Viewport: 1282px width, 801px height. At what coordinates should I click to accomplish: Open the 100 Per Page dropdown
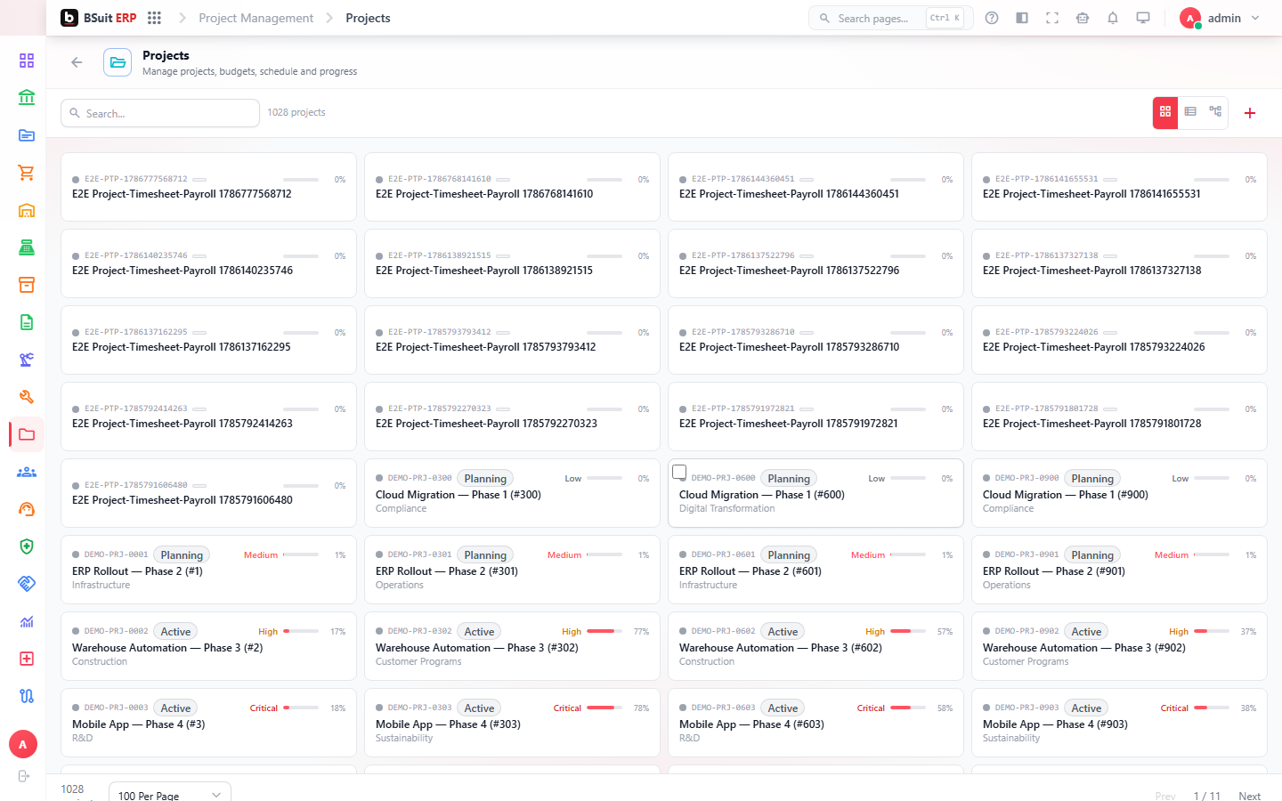169,795
